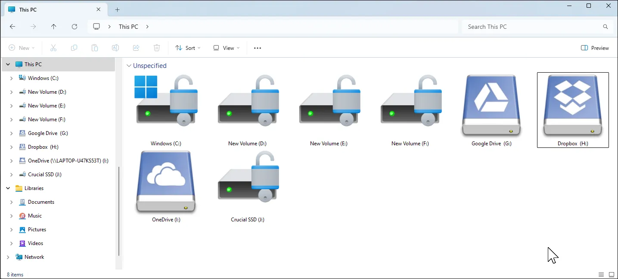Click the Refresh icon in the navigation bar
The height and width of the screenshot is (279, 618).
tap(74, 26)
